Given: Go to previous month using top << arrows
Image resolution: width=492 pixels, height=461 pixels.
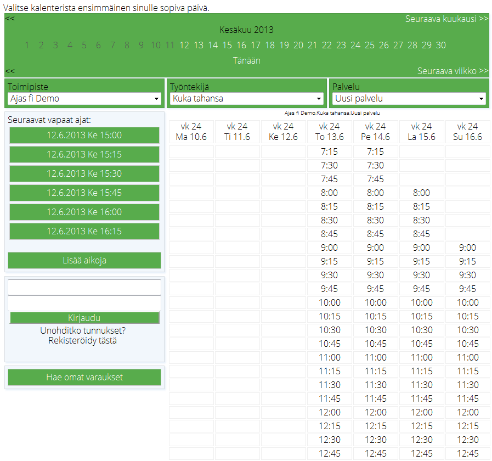Looking at the screenshot, I should click(x=10, y=18).
